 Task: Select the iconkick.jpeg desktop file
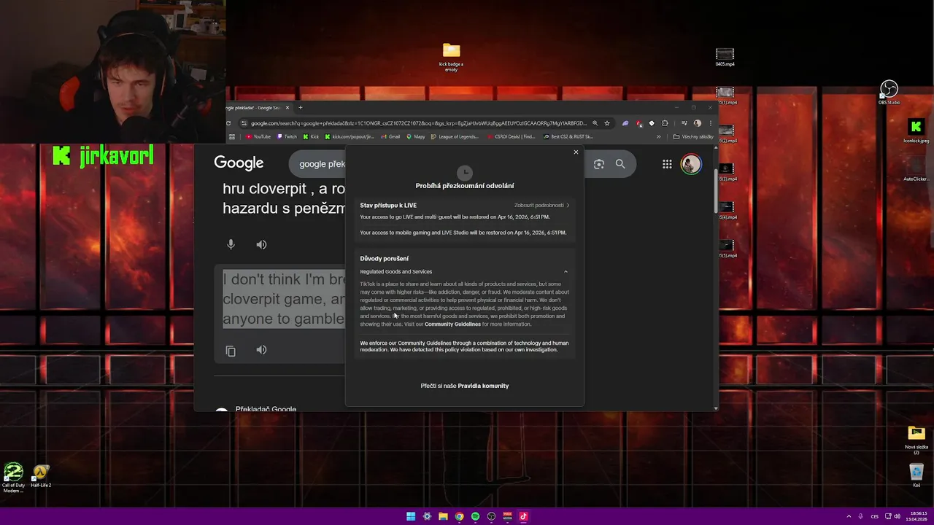pos(916,131)
